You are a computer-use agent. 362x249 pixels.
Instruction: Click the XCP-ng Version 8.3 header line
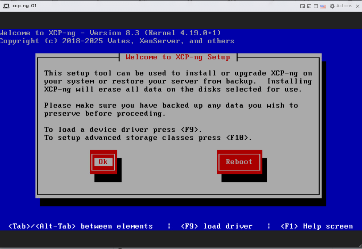(110, 33)
